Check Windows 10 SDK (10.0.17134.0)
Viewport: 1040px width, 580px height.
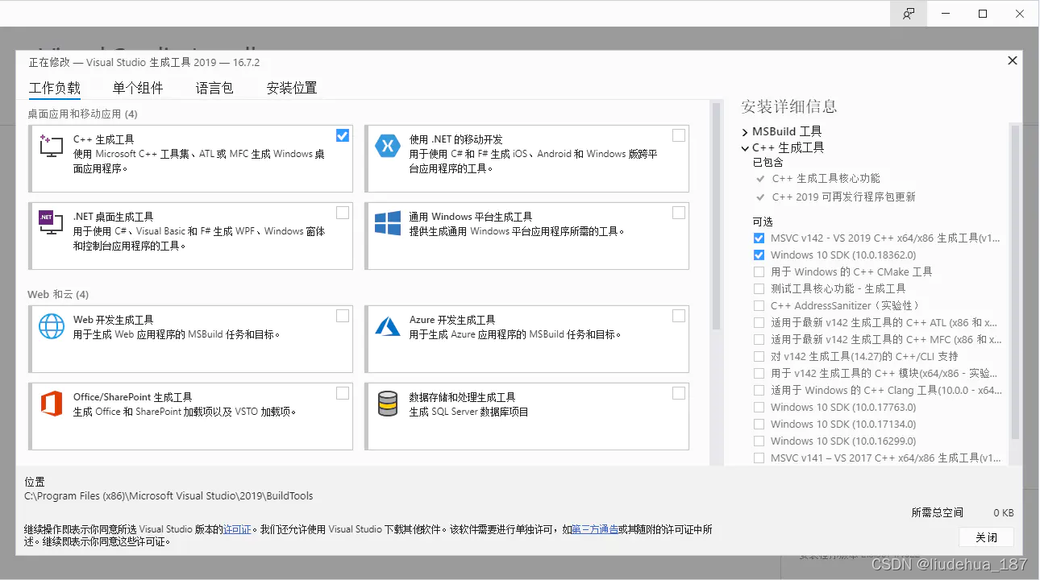pyautogui.click(x=759, y=425)
